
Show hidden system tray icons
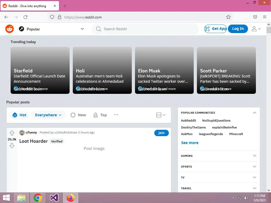click(233, 198)
